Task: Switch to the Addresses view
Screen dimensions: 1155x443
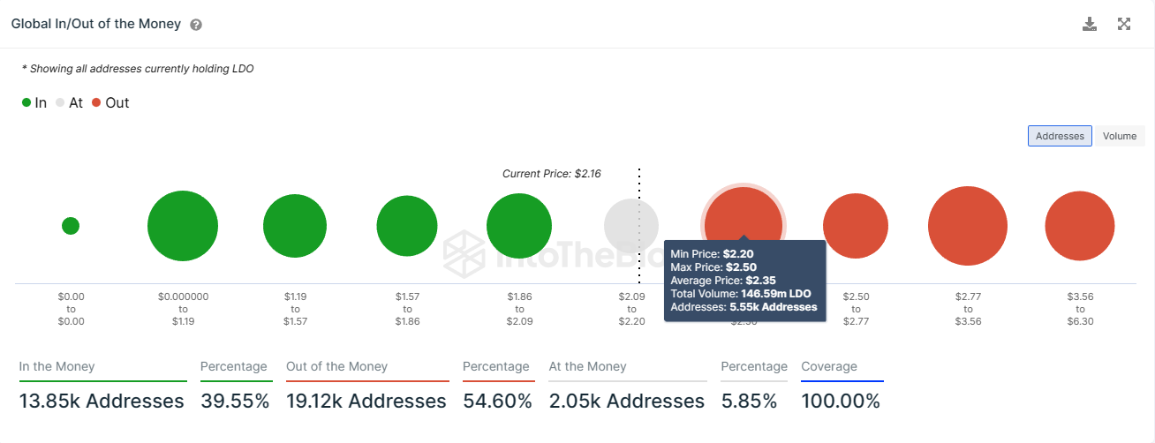Action: 1060,136
